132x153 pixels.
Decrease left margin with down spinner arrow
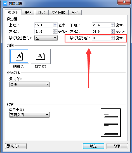[55, 33]
